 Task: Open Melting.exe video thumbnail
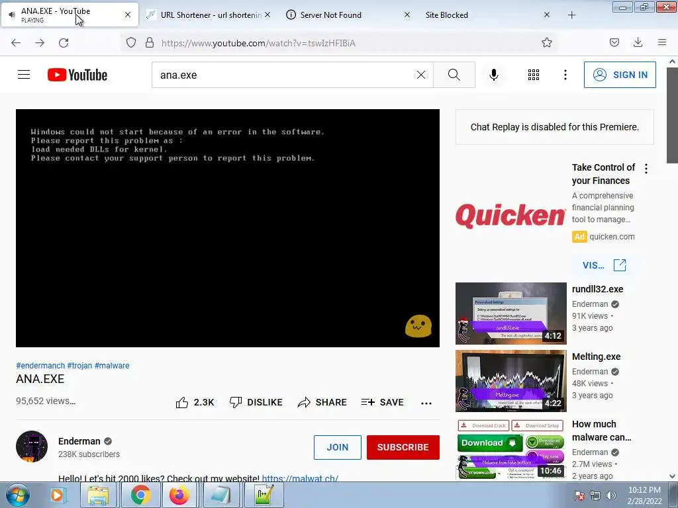(x=510, y=381)
